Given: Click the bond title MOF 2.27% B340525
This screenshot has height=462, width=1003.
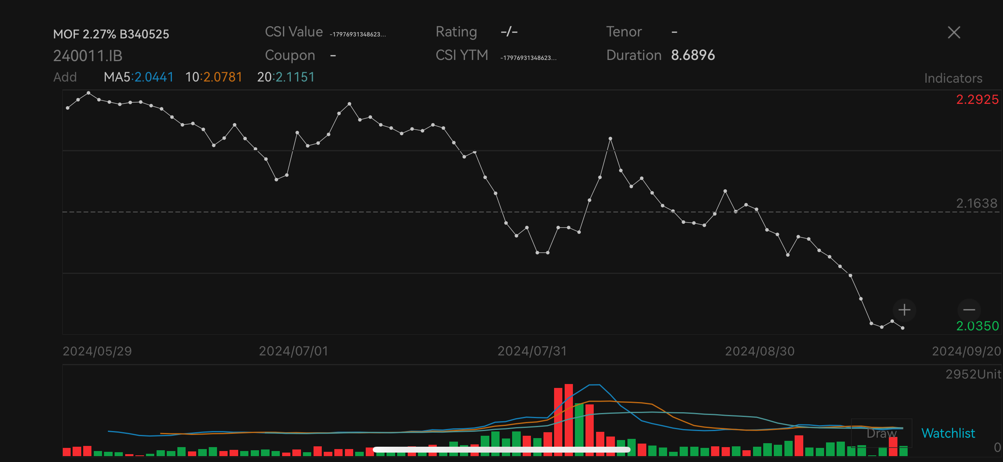Looking at the screenshot, I should pos(111,34).
